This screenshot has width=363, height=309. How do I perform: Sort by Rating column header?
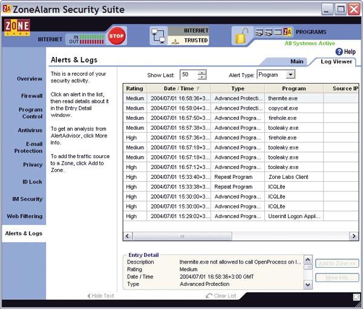pos(134,88)
